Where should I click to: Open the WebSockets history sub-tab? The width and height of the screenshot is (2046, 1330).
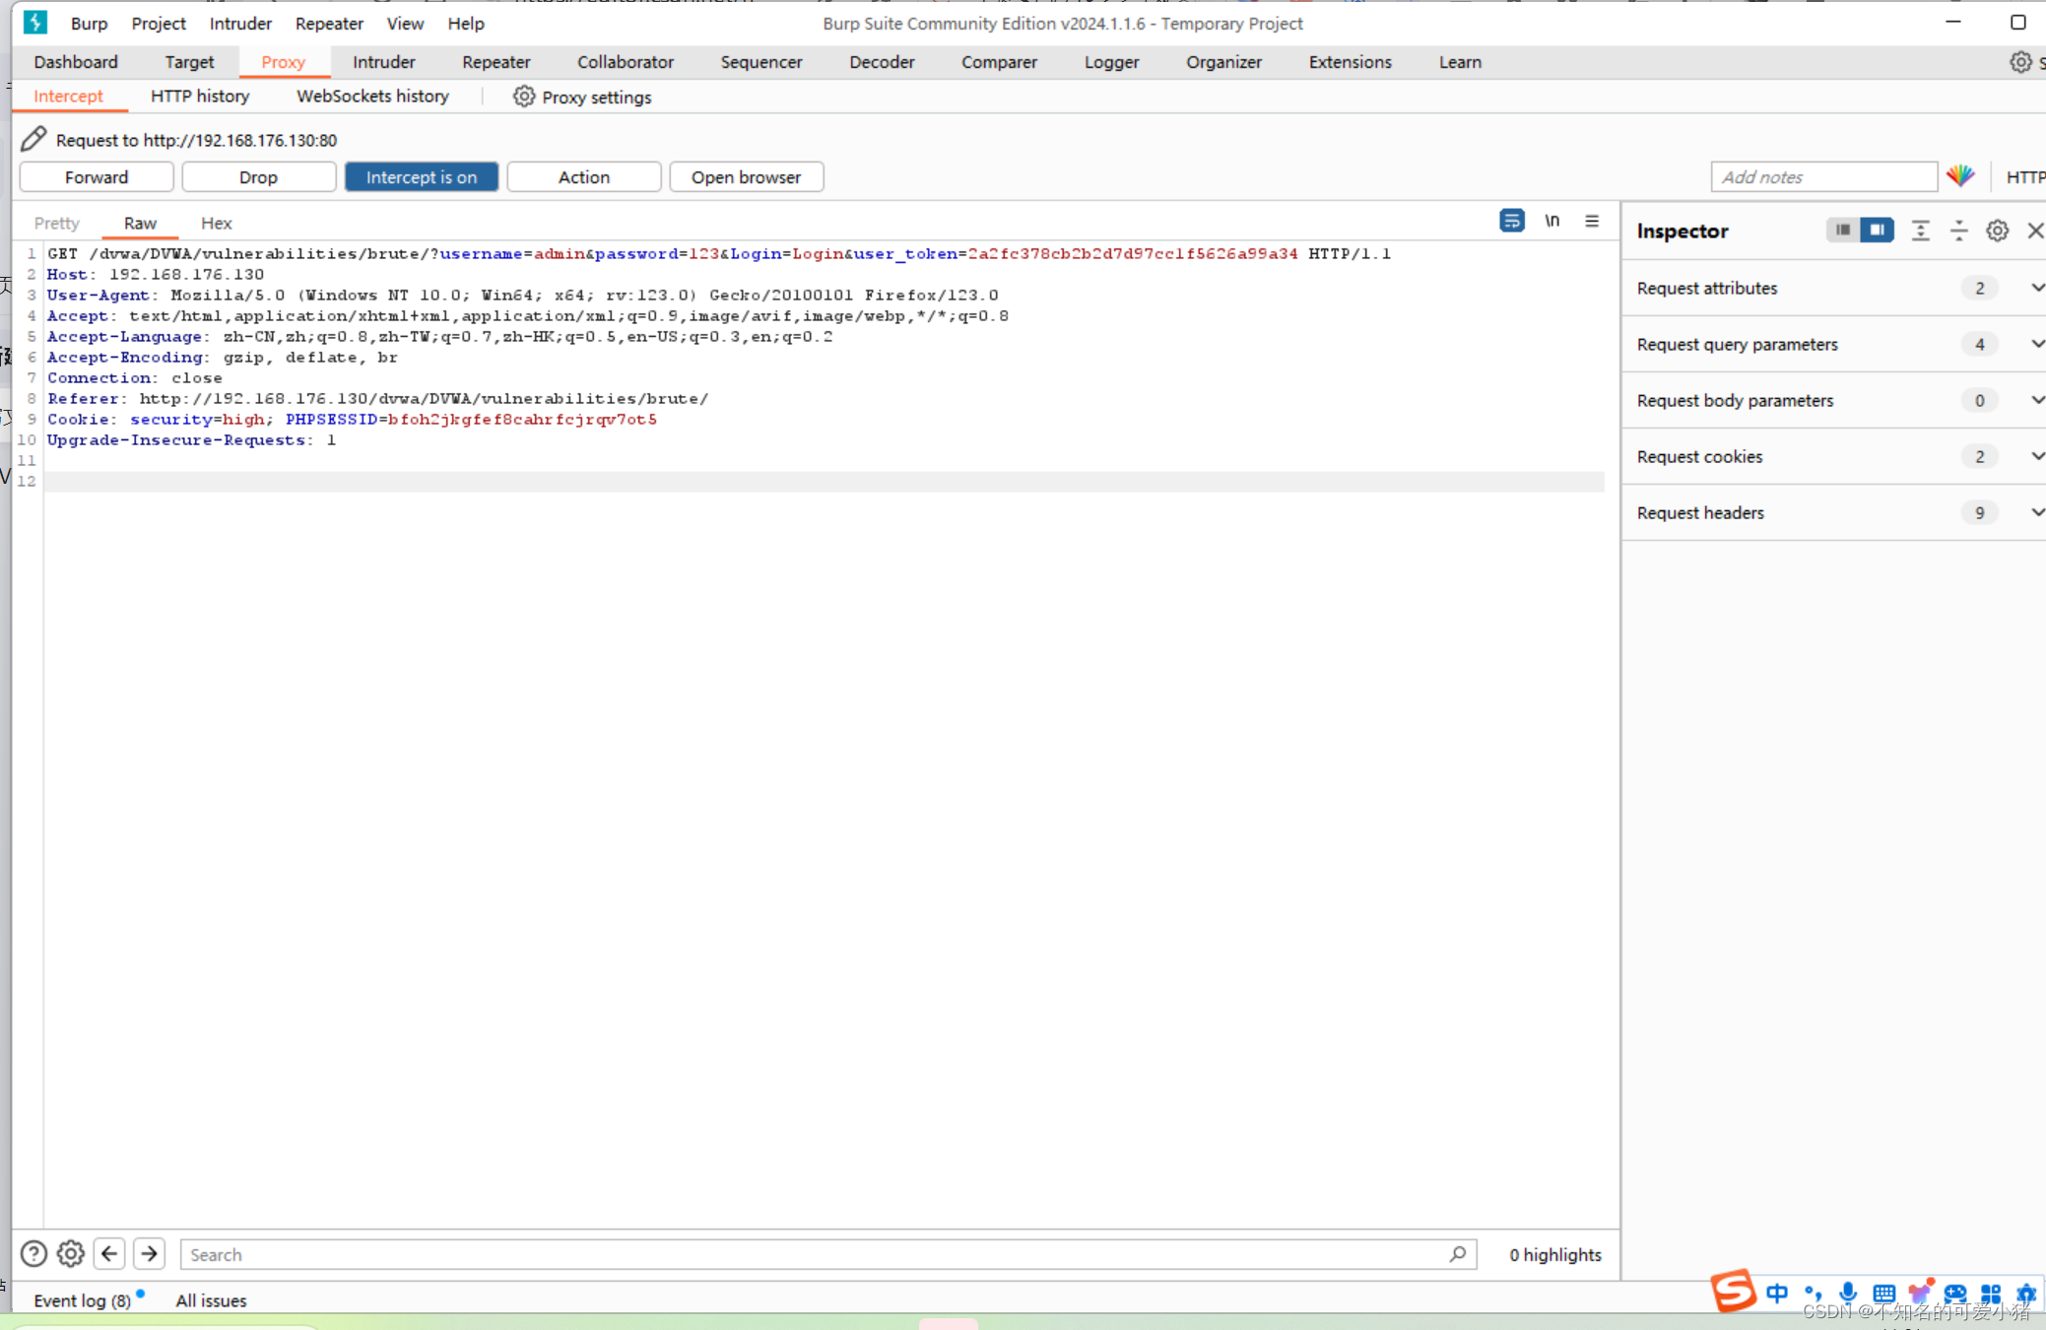(x=372, y=96)
